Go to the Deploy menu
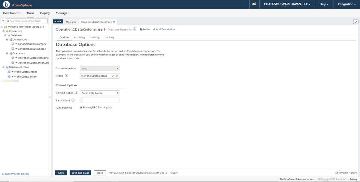This screenshot has height=182, width=360. (45, 13)
